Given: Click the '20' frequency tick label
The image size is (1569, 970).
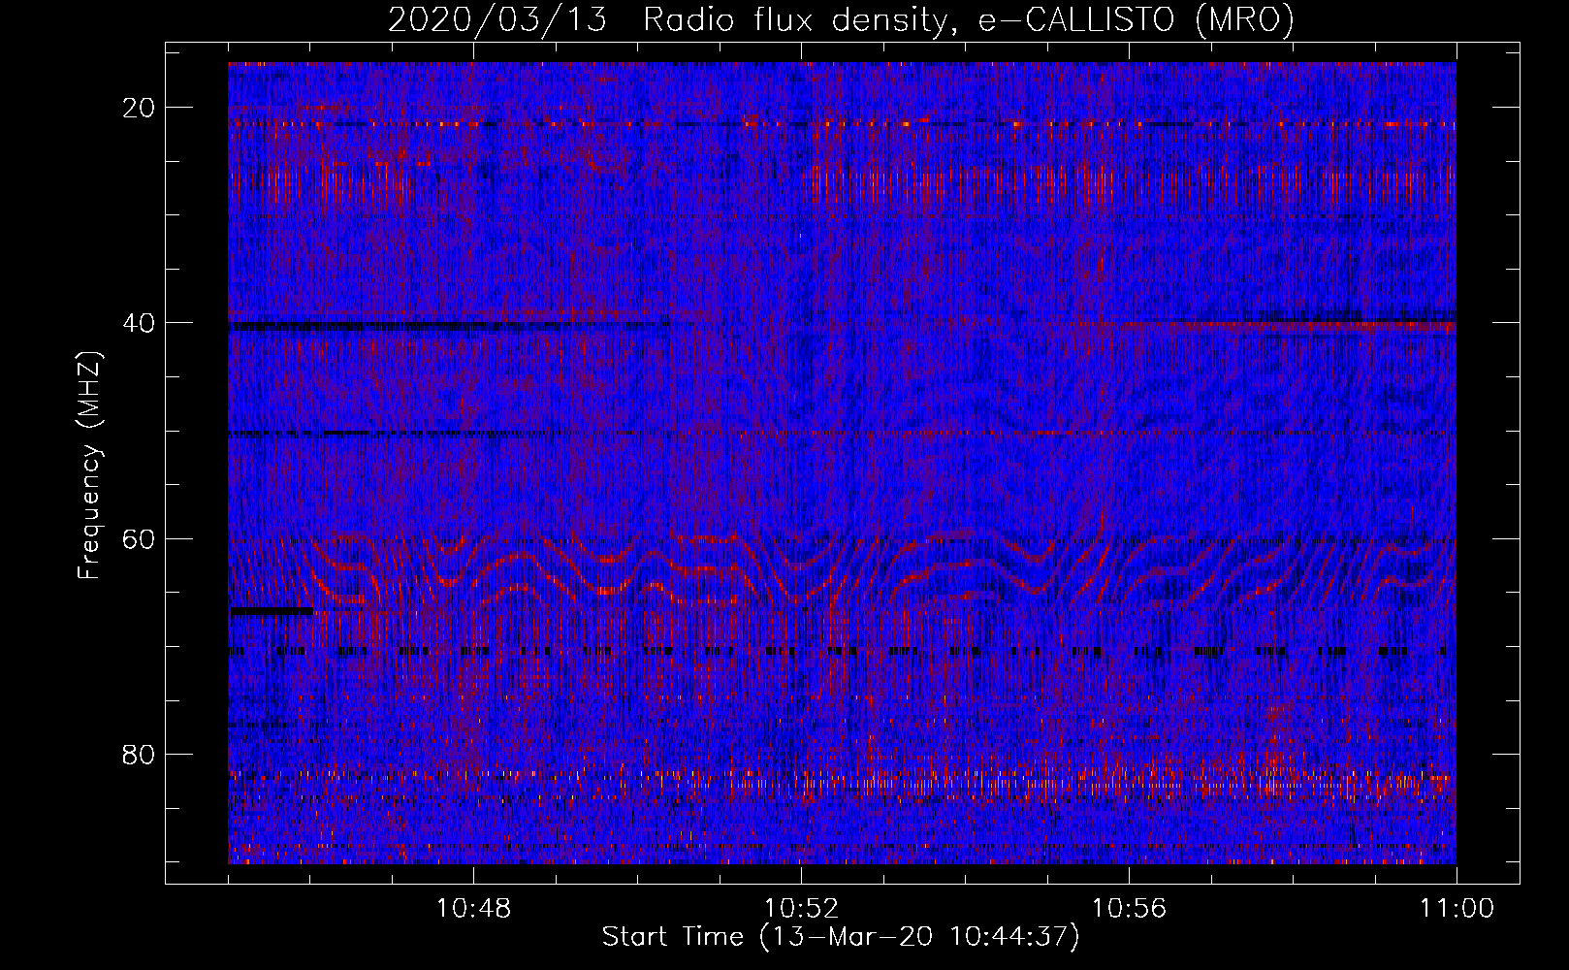Looking at the screenshot, I should point(140,108).
